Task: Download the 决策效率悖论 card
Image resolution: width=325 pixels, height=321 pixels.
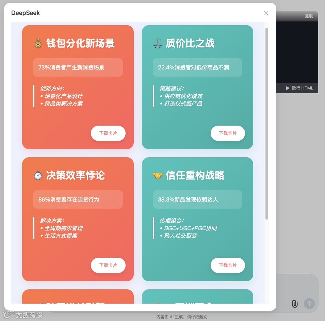Action: click(x=108, y=265)
